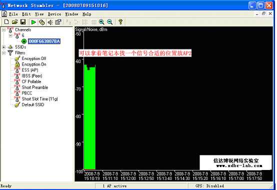Screen dimensions: 277x190
Task: Click the antenna icon beside channel 6
Action: point(17,35)
